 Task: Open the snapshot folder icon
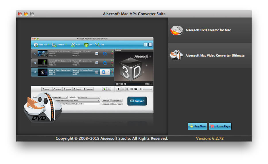[x=136, y=89]
